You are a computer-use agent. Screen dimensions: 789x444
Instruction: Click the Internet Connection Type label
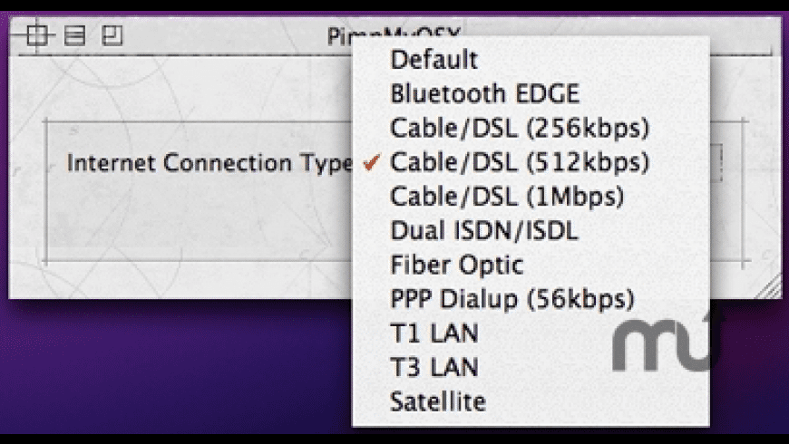[x=209, y=164]
